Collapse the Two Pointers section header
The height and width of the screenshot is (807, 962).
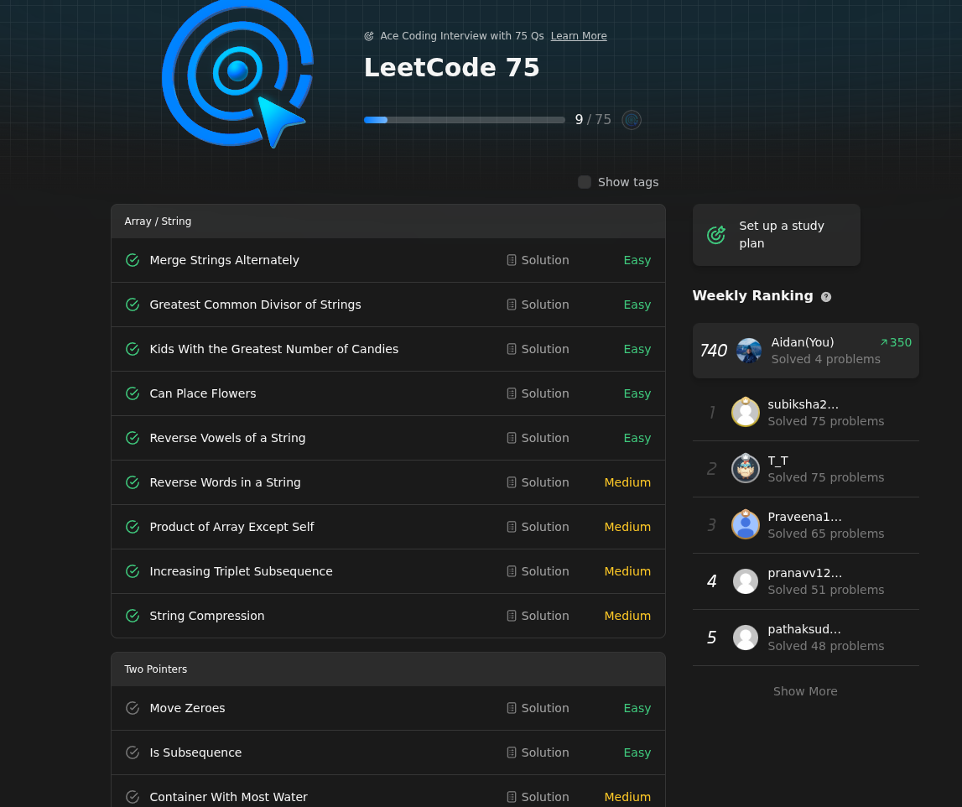387,669
